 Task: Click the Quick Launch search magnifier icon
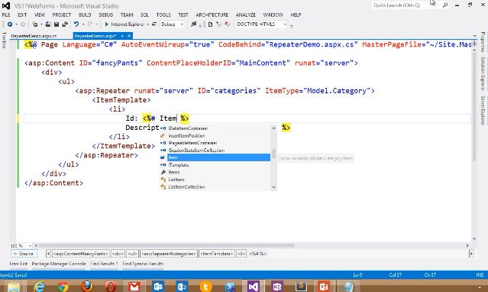point(445,5)
